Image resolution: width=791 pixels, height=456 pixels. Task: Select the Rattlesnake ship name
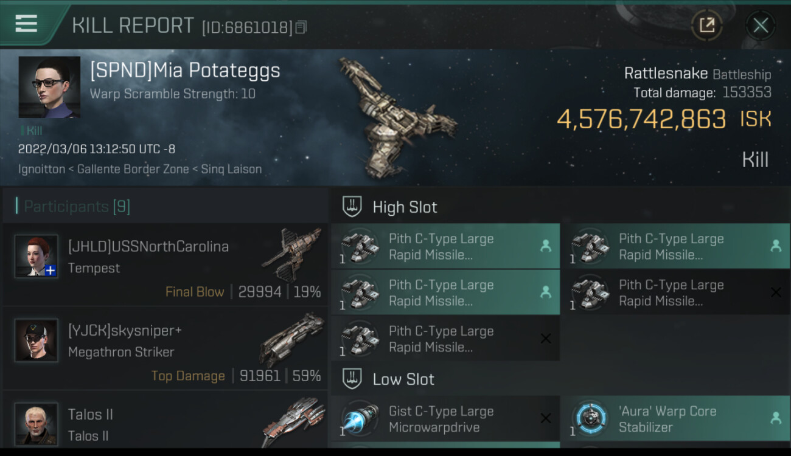[x=666, y=74]
